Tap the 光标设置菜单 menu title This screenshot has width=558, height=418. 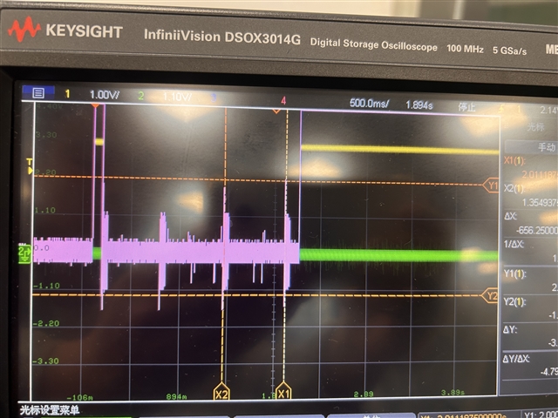(x=50, y=410)
